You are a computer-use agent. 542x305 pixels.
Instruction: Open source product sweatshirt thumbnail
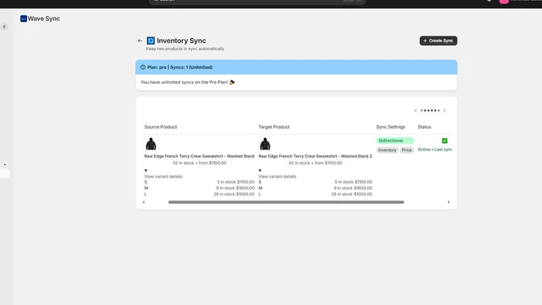pyautogui.click(x=150, y=144)
